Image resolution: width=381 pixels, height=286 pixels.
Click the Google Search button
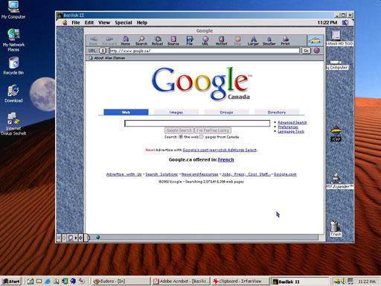179,130
